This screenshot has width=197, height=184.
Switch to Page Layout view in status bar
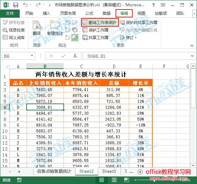[114, 180]
